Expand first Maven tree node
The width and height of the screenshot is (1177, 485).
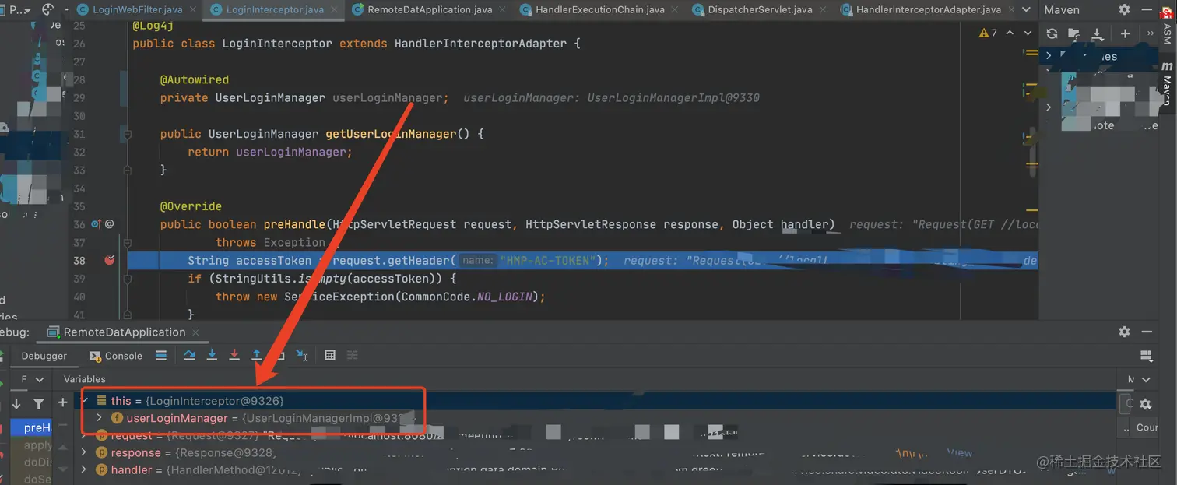(x=1049, y=56)
